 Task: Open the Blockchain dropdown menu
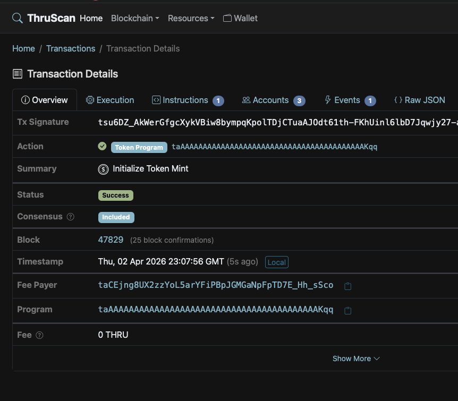(135, 19)
